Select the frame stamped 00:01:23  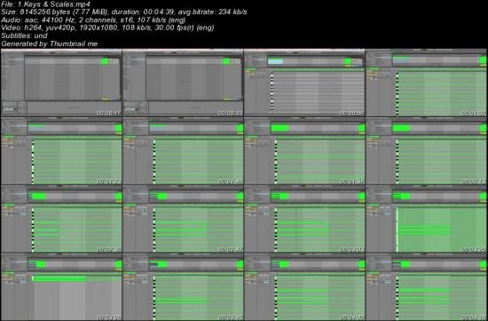61,151
